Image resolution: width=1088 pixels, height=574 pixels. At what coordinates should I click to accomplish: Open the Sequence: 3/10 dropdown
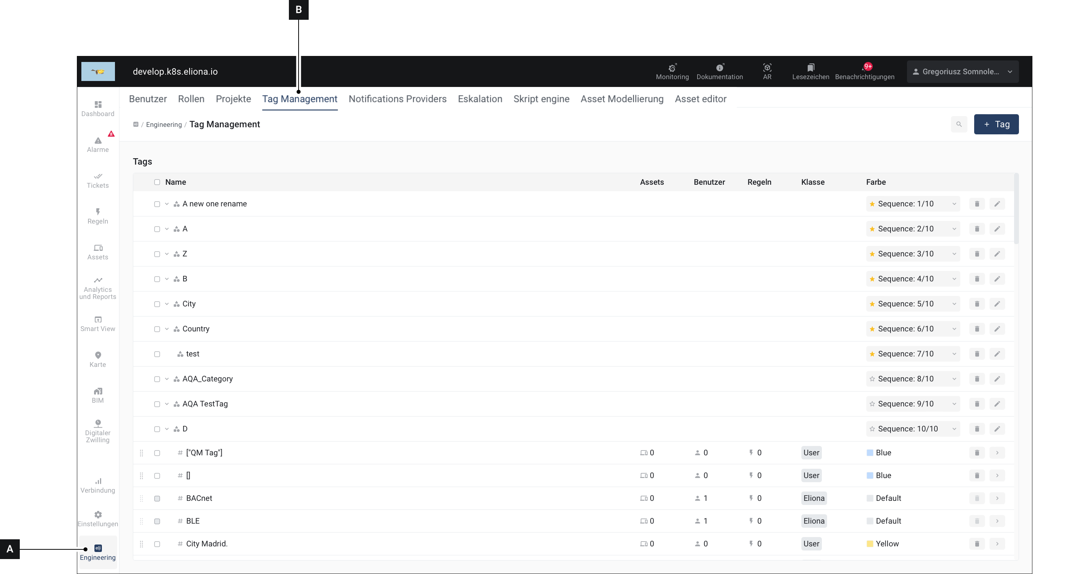tap(913, 254)
